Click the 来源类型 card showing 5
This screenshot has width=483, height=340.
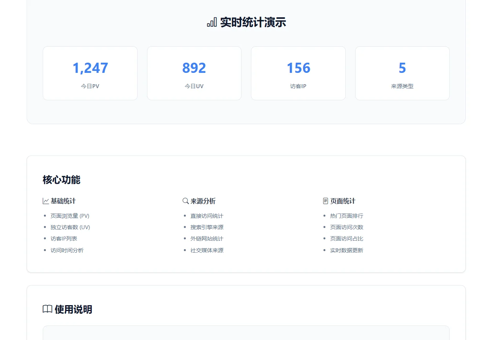coord(402,73)
